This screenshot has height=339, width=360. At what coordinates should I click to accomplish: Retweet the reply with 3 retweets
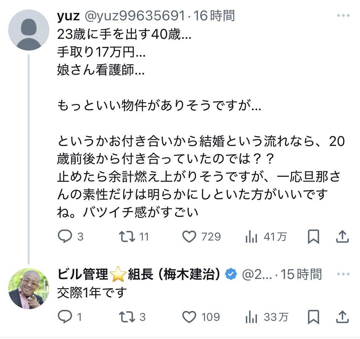tap(127, 317)
